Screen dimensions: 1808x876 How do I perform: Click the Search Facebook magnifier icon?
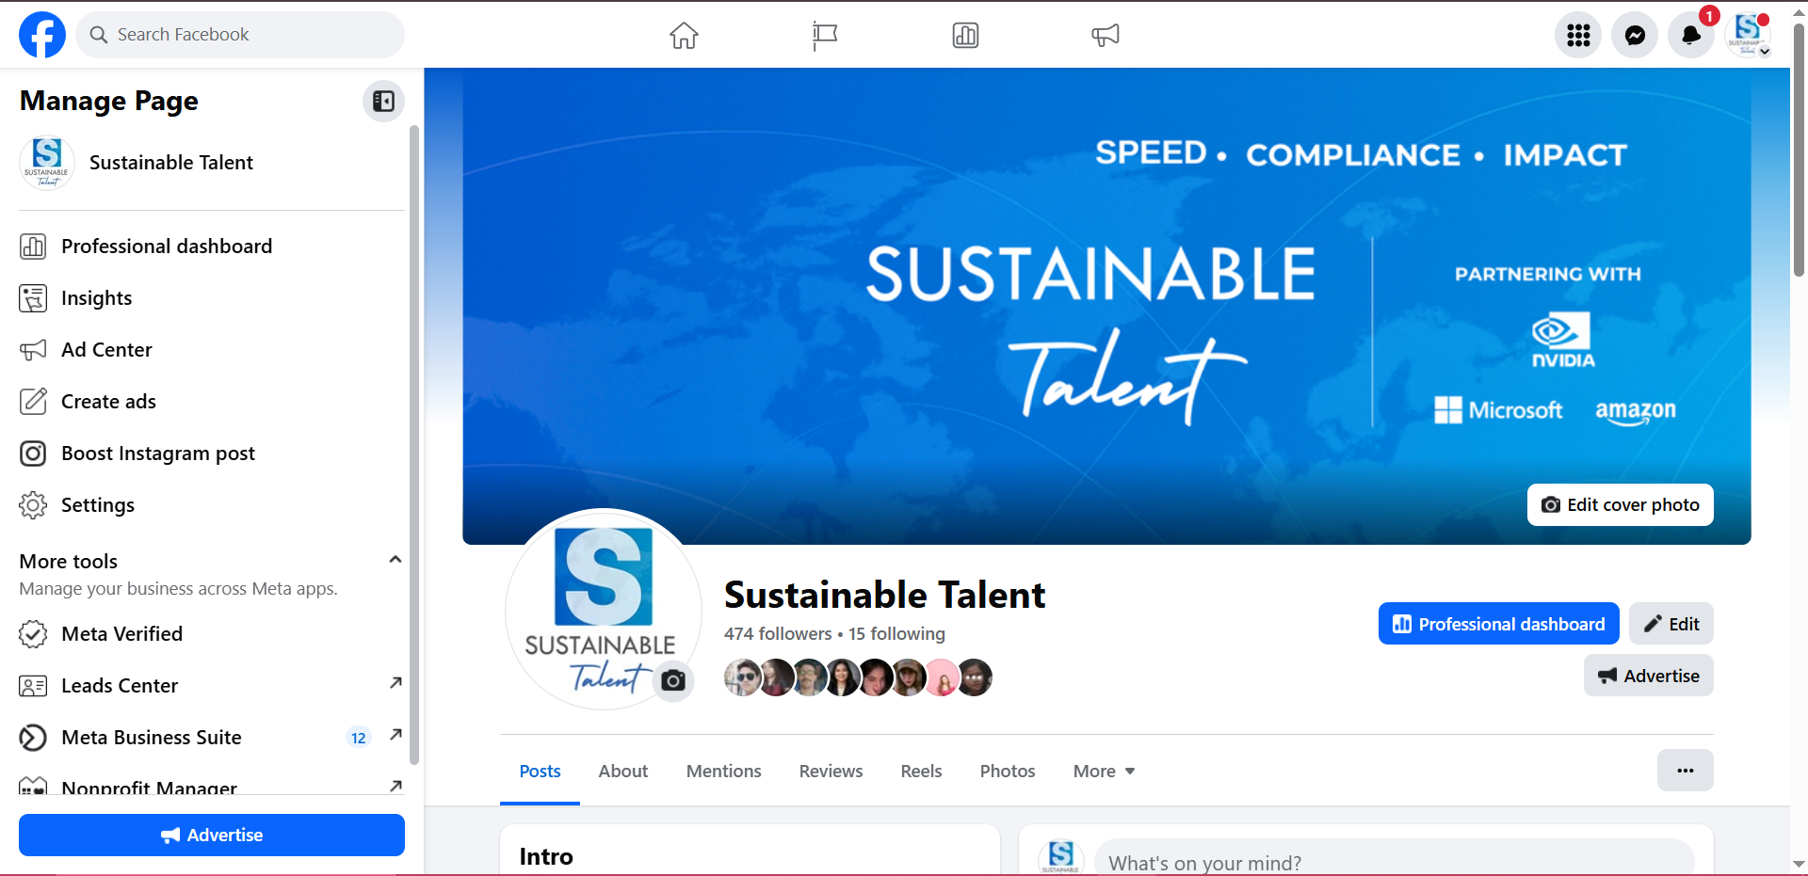(x=98, y=35)
